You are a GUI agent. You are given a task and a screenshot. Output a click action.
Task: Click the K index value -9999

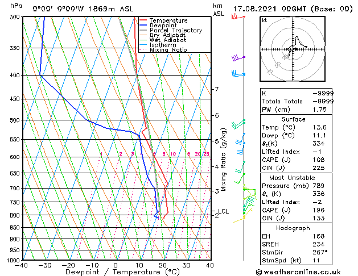point(323,93)
